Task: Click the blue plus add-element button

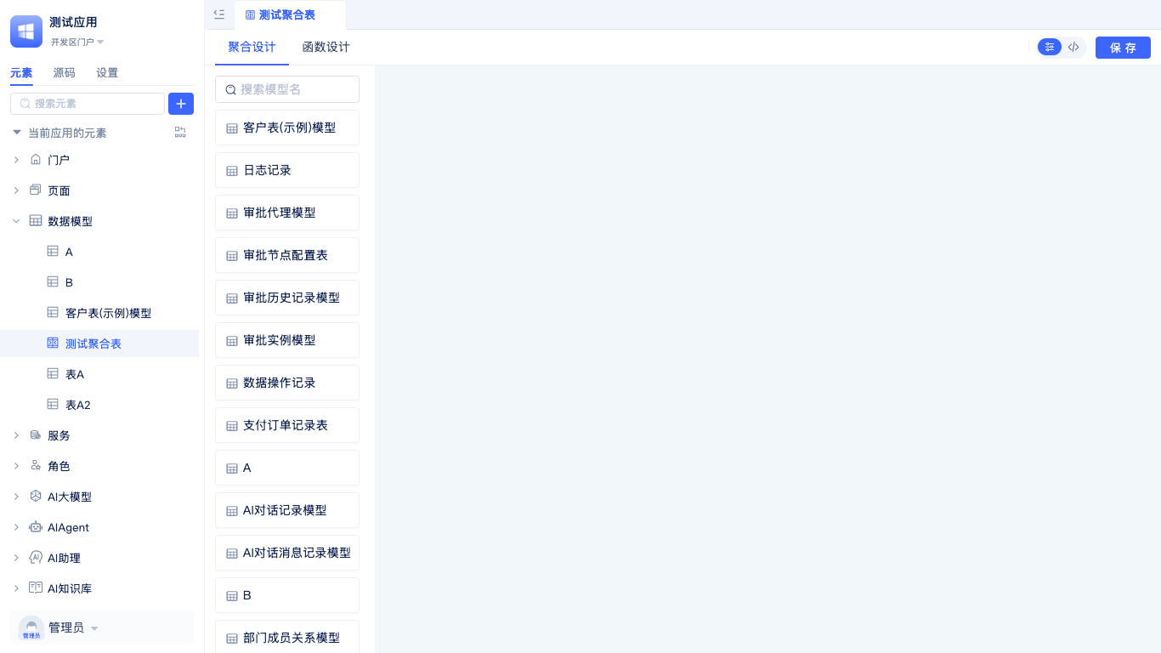Action: (181, 104)
